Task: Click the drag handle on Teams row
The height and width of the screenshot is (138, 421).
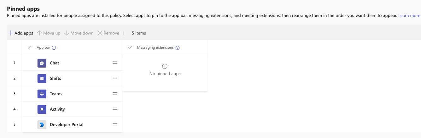Action: [x=115, y=94]
